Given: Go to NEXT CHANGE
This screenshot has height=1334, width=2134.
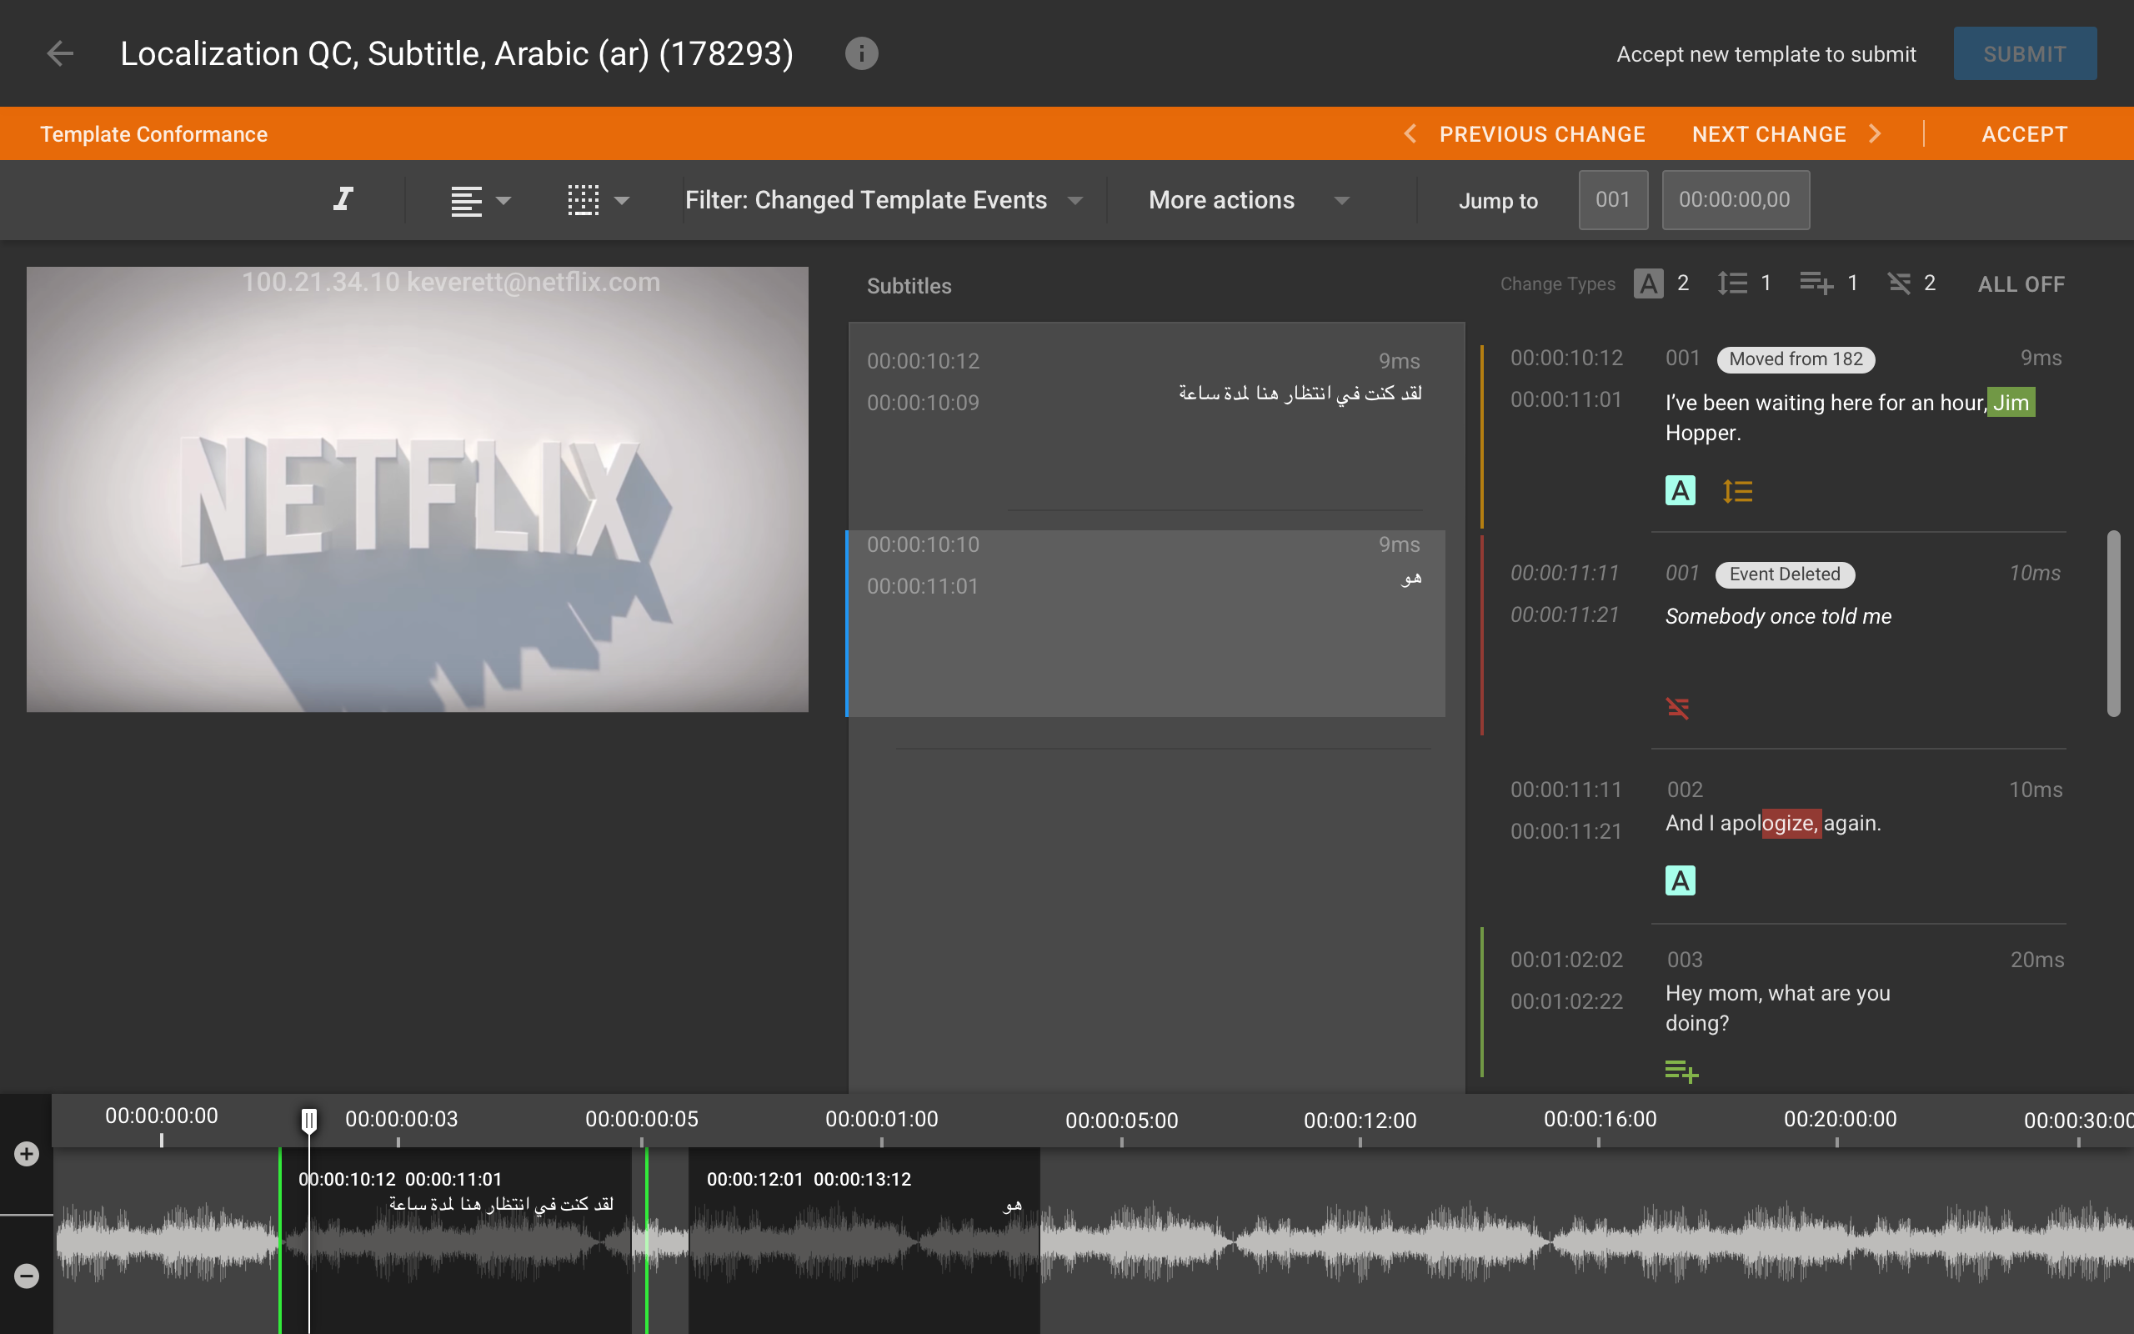Looking at the screenshot, I should 1786,134.
